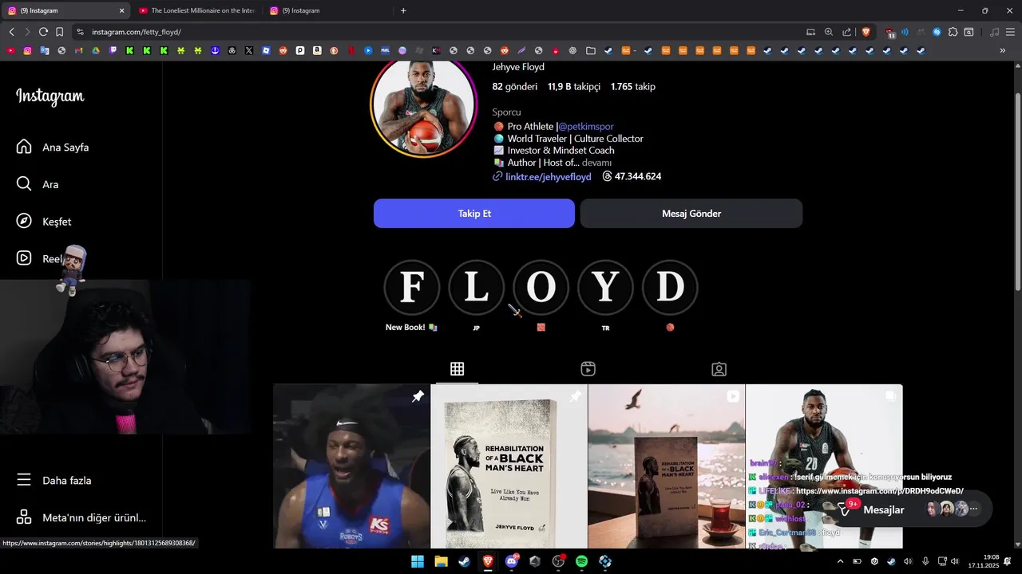Bookmark this page icon
Image resolution: width=1022 pixels, height=574 pixels.
(x=60, y=32)
